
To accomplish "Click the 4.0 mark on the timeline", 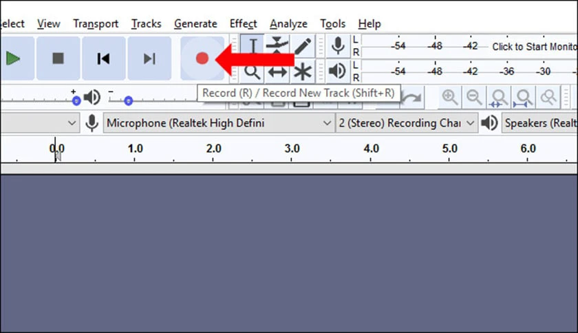I will (x=371, y=149).
